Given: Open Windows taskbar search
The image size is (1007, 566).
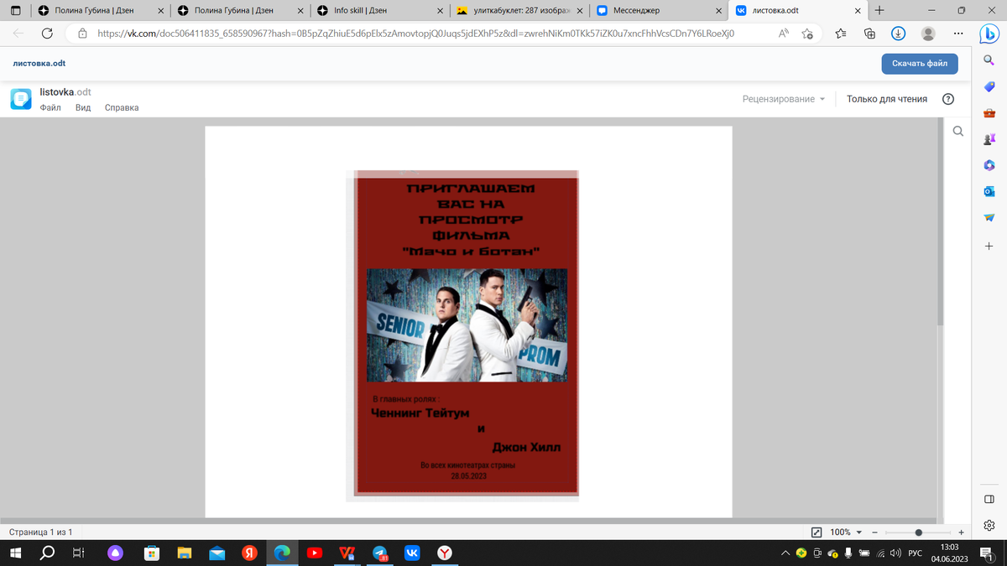Looking at the screenshot, I should [47, 553].
